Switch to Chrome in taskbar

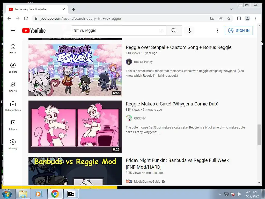click(x=55, y=194)
